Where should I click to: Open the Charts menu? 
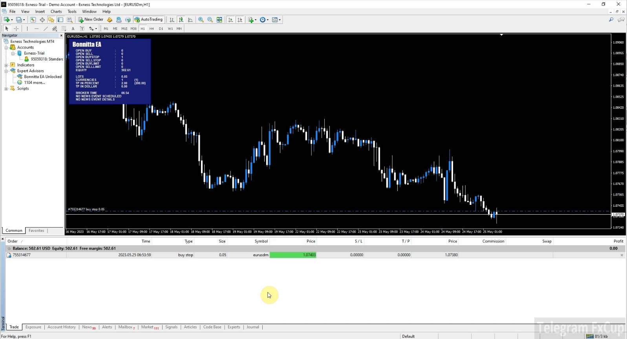[56, 11]
